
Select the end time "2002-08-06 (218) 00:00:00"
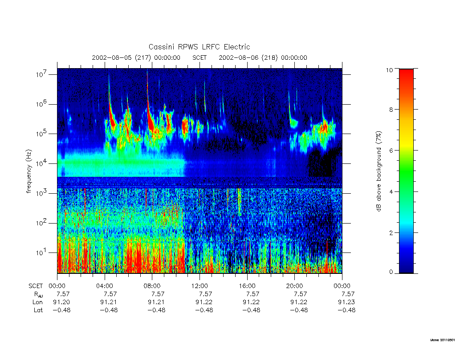[x=263, y=57]
